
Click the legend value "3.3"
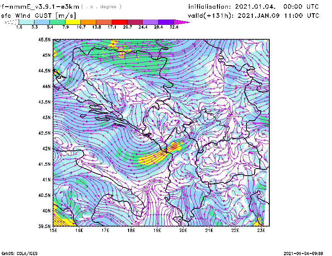click(34, 27)
